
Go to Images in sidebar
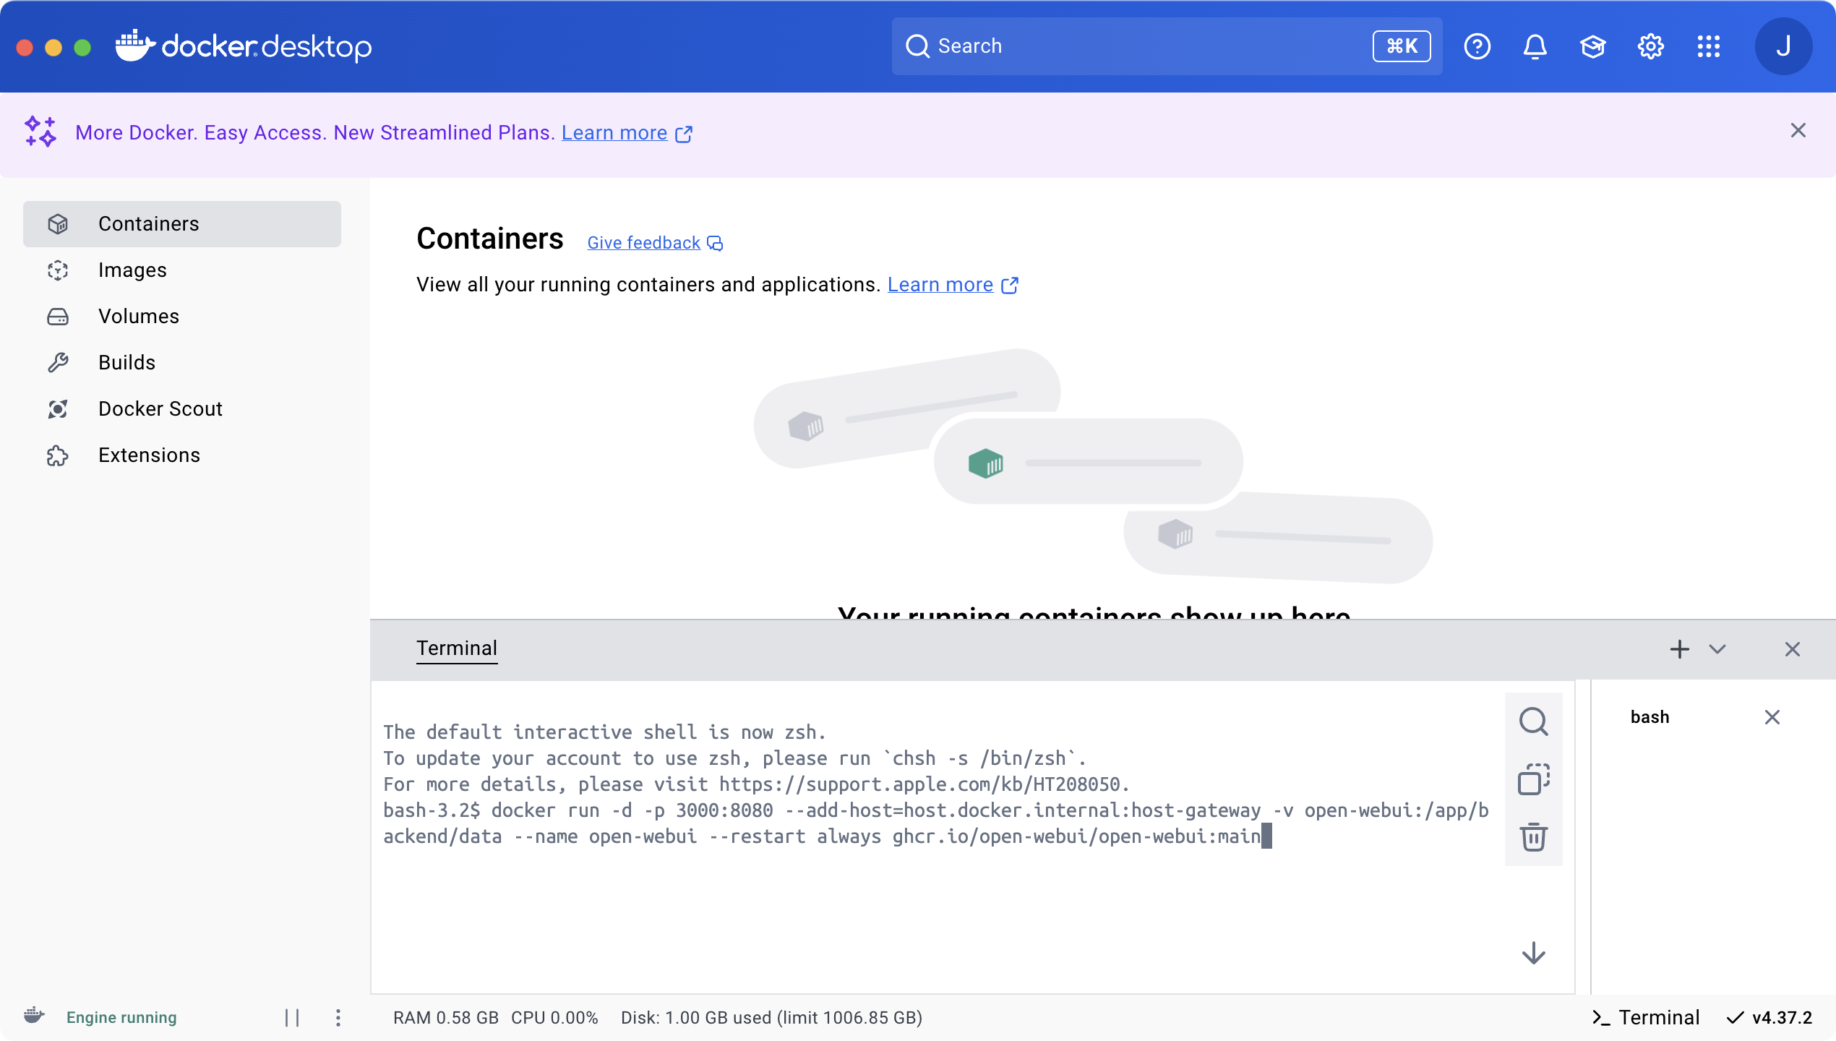coord(132,270)
